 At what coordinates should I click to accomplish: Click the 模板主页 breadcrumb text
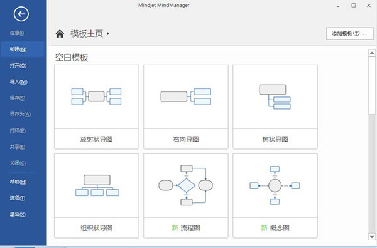coord(87,34)
